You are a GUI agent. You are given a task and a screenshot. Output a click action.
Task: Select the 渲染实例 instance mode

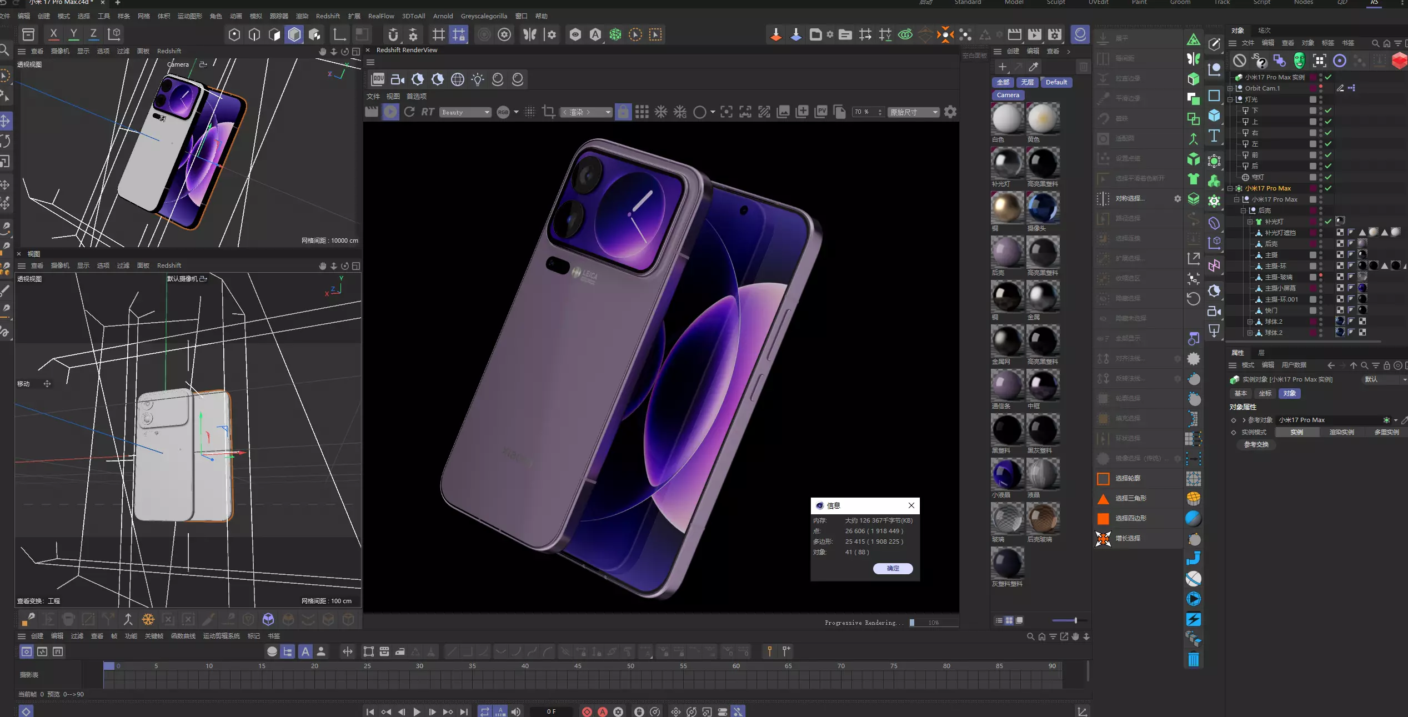(x=1341, y=432)
